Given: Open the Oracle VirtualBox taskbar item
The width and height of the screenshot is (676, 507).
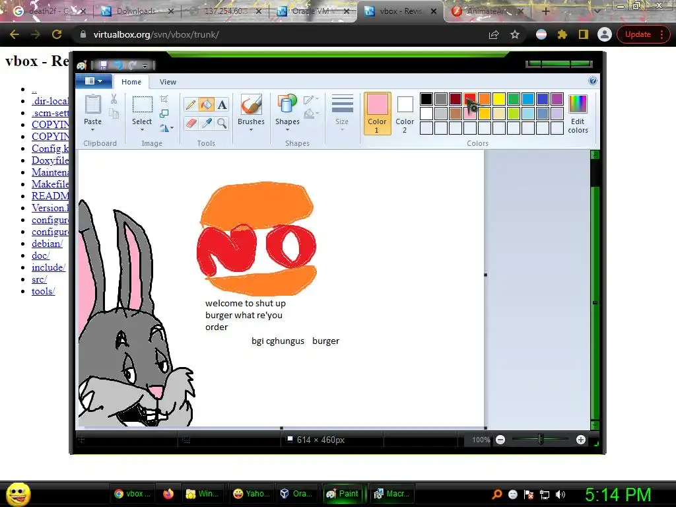Looking at the screenshot, I should [x=298, y=494].
